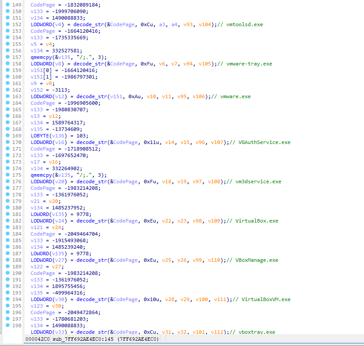Image resolution: width=364 pixels, height=346 pixels.
Task: Click status bar offset 000042C0
Action: [38, 339]
